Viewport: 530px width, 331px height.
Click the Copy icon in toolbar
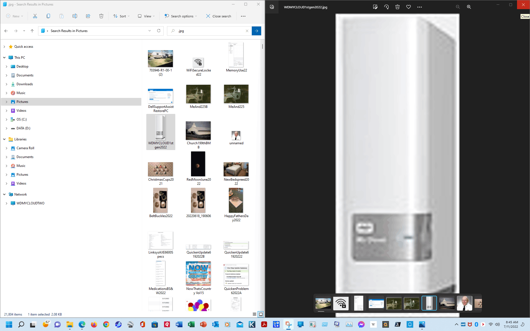pos(48,16)
